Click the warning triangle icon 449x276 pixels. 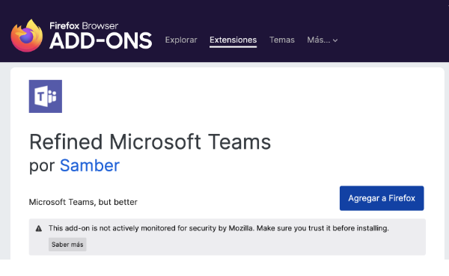(x=39, y=228)
